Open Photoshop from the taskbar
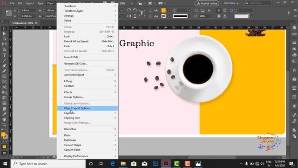Screen dimensions: 298x168 (155, 164)
